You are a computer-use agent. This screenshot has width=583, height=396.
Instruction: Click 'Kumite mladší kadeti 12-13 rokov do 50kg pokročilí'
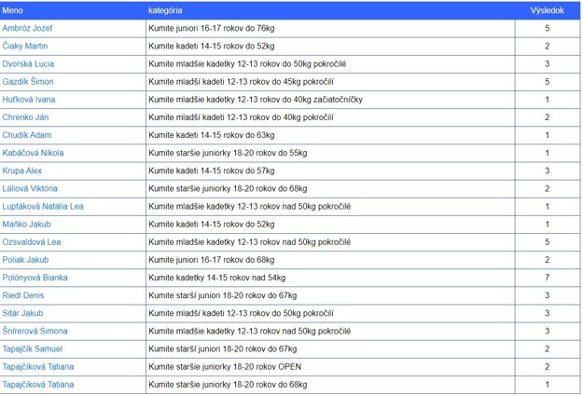point(330,313)
